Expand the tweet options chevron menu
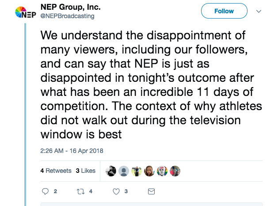 pos(259,11)
